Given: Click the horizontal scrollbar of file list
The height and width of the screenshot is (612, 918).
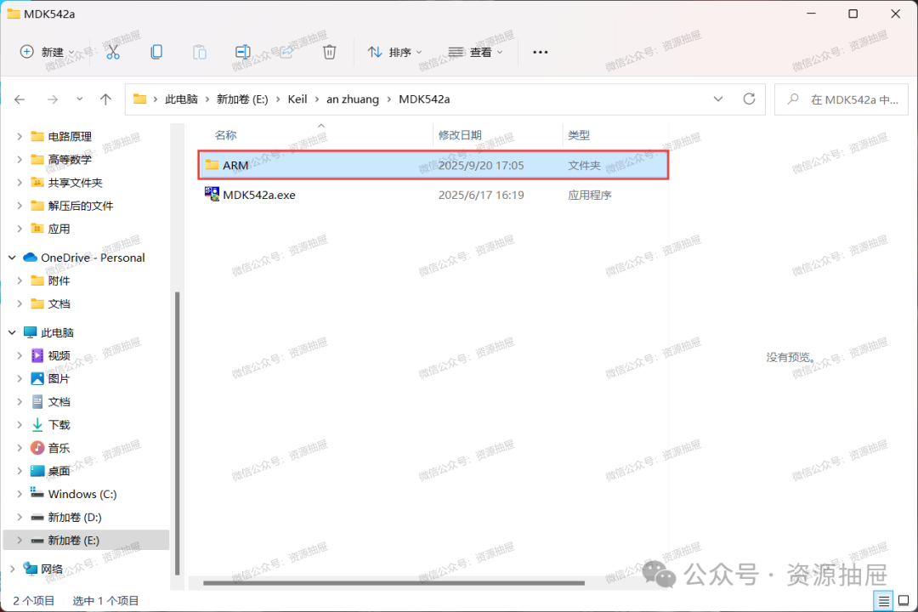Looking at the screenshot, I should [394, 583].
